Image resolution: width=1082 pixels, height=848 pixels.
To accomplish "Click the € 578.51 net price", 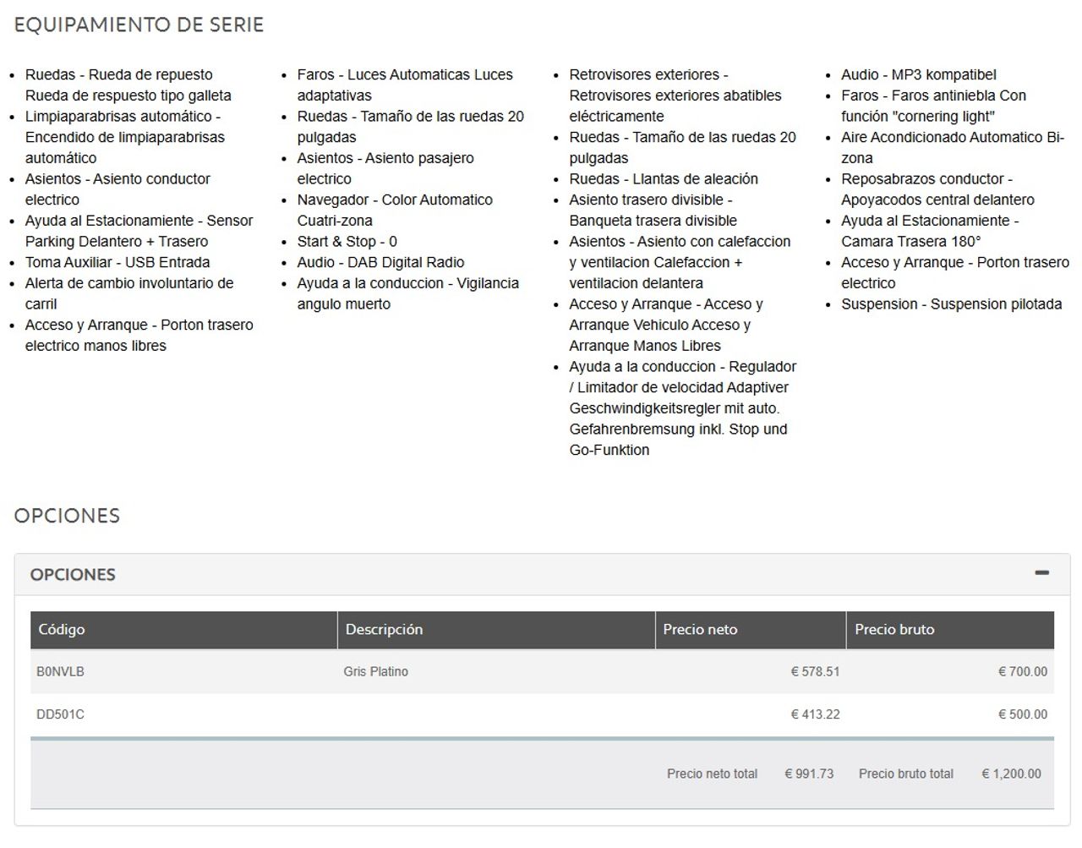I will pos(815,672).
